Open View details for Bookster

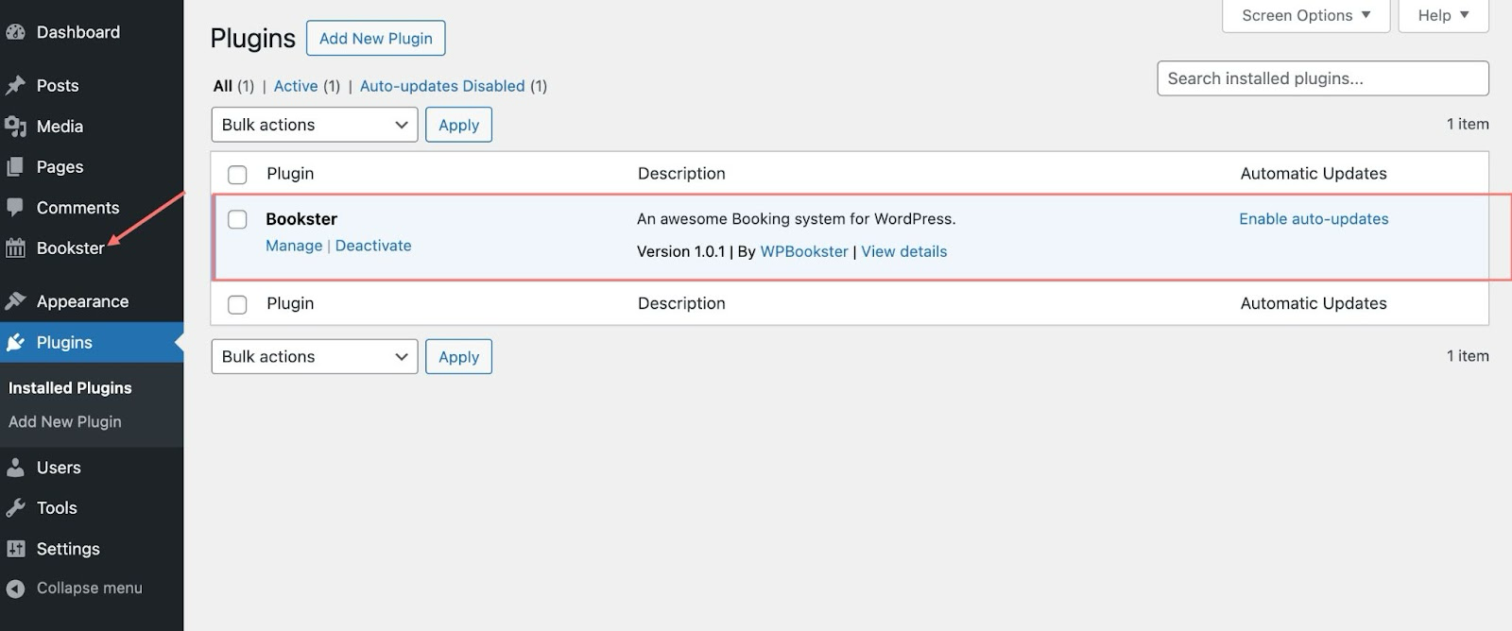pyautogui.click(x=904, y=252)
